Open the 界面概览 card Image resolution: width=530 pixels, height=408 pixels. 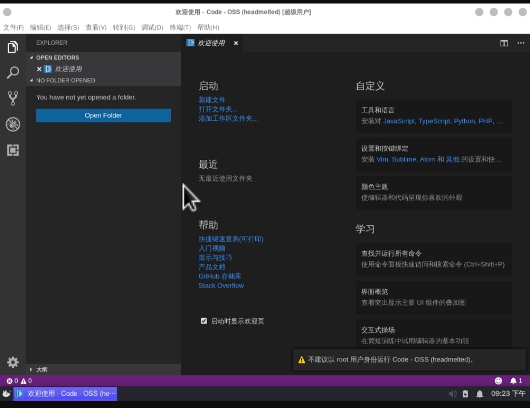[434, 298]
